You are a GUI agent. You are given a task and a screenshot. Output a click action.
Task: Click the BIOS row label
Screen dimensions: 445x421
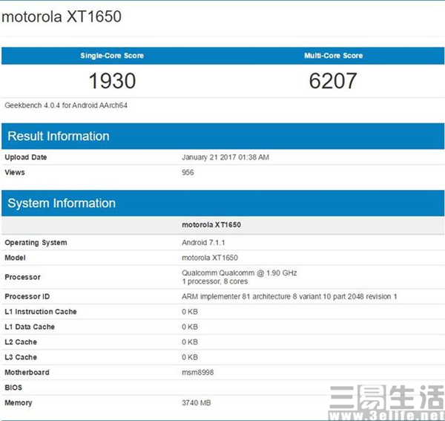[13, 388]
